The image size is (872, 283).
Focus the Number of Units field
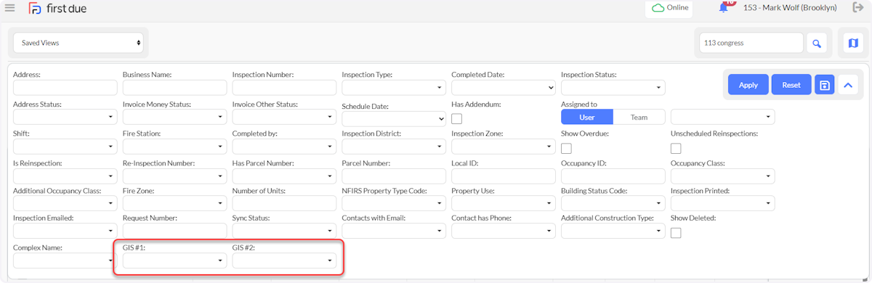(284, 204)
